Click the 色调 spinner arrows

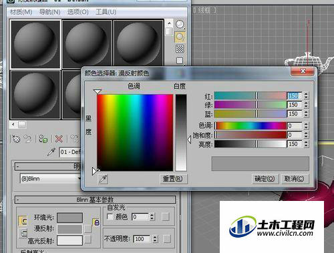(x=306, y=125)
